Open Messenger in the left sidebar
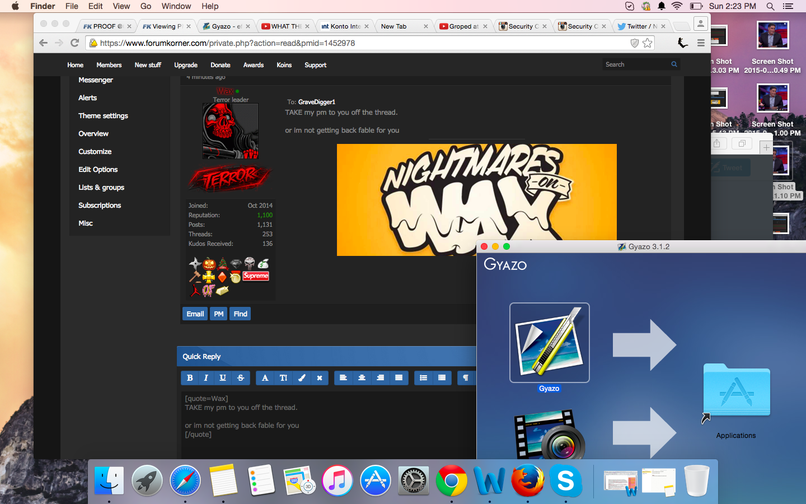Image resolution: width=806 pixels, height=504 pixels. 96,80
